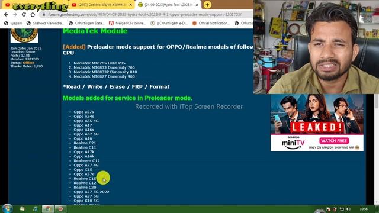The height and width of the screenshot is (213, 379).
Task: Click Realme C11 list item
Action: (85, 147)
